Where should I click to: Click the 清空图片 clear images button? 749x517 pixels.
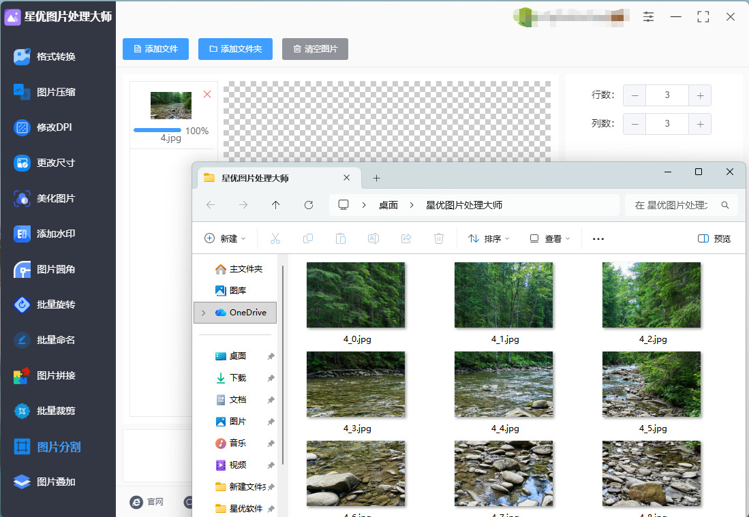315,49
